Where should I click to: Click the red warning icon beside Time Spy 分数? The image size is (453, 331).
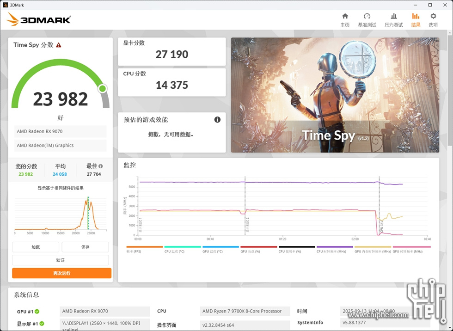[59, 45]
